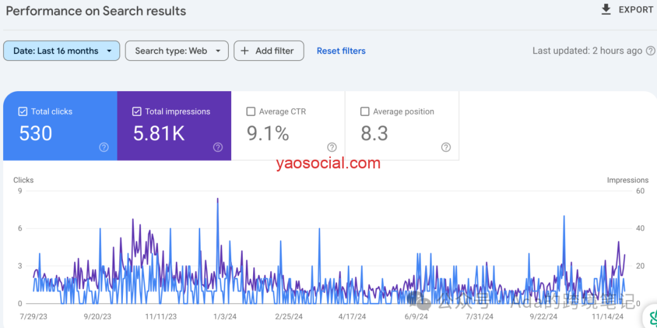Select the Average position metric card
The width and height of the screenshot is (657, 328).
tap(401, 126)
